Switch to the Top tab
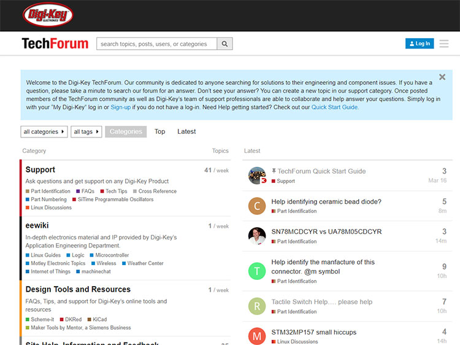Viewport: 460px width, 345px height. [x=159, y=131]
